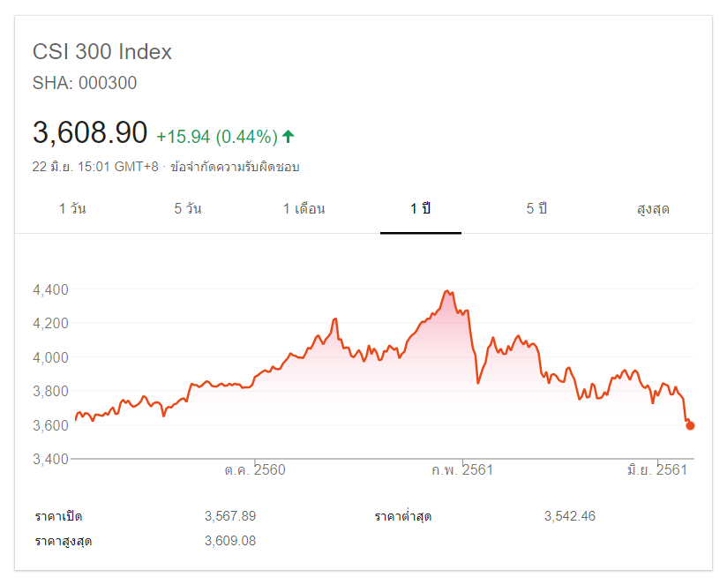Screen dimensions: 727x585
Task: Show the 5 ปี chart range
Action: 536,209
